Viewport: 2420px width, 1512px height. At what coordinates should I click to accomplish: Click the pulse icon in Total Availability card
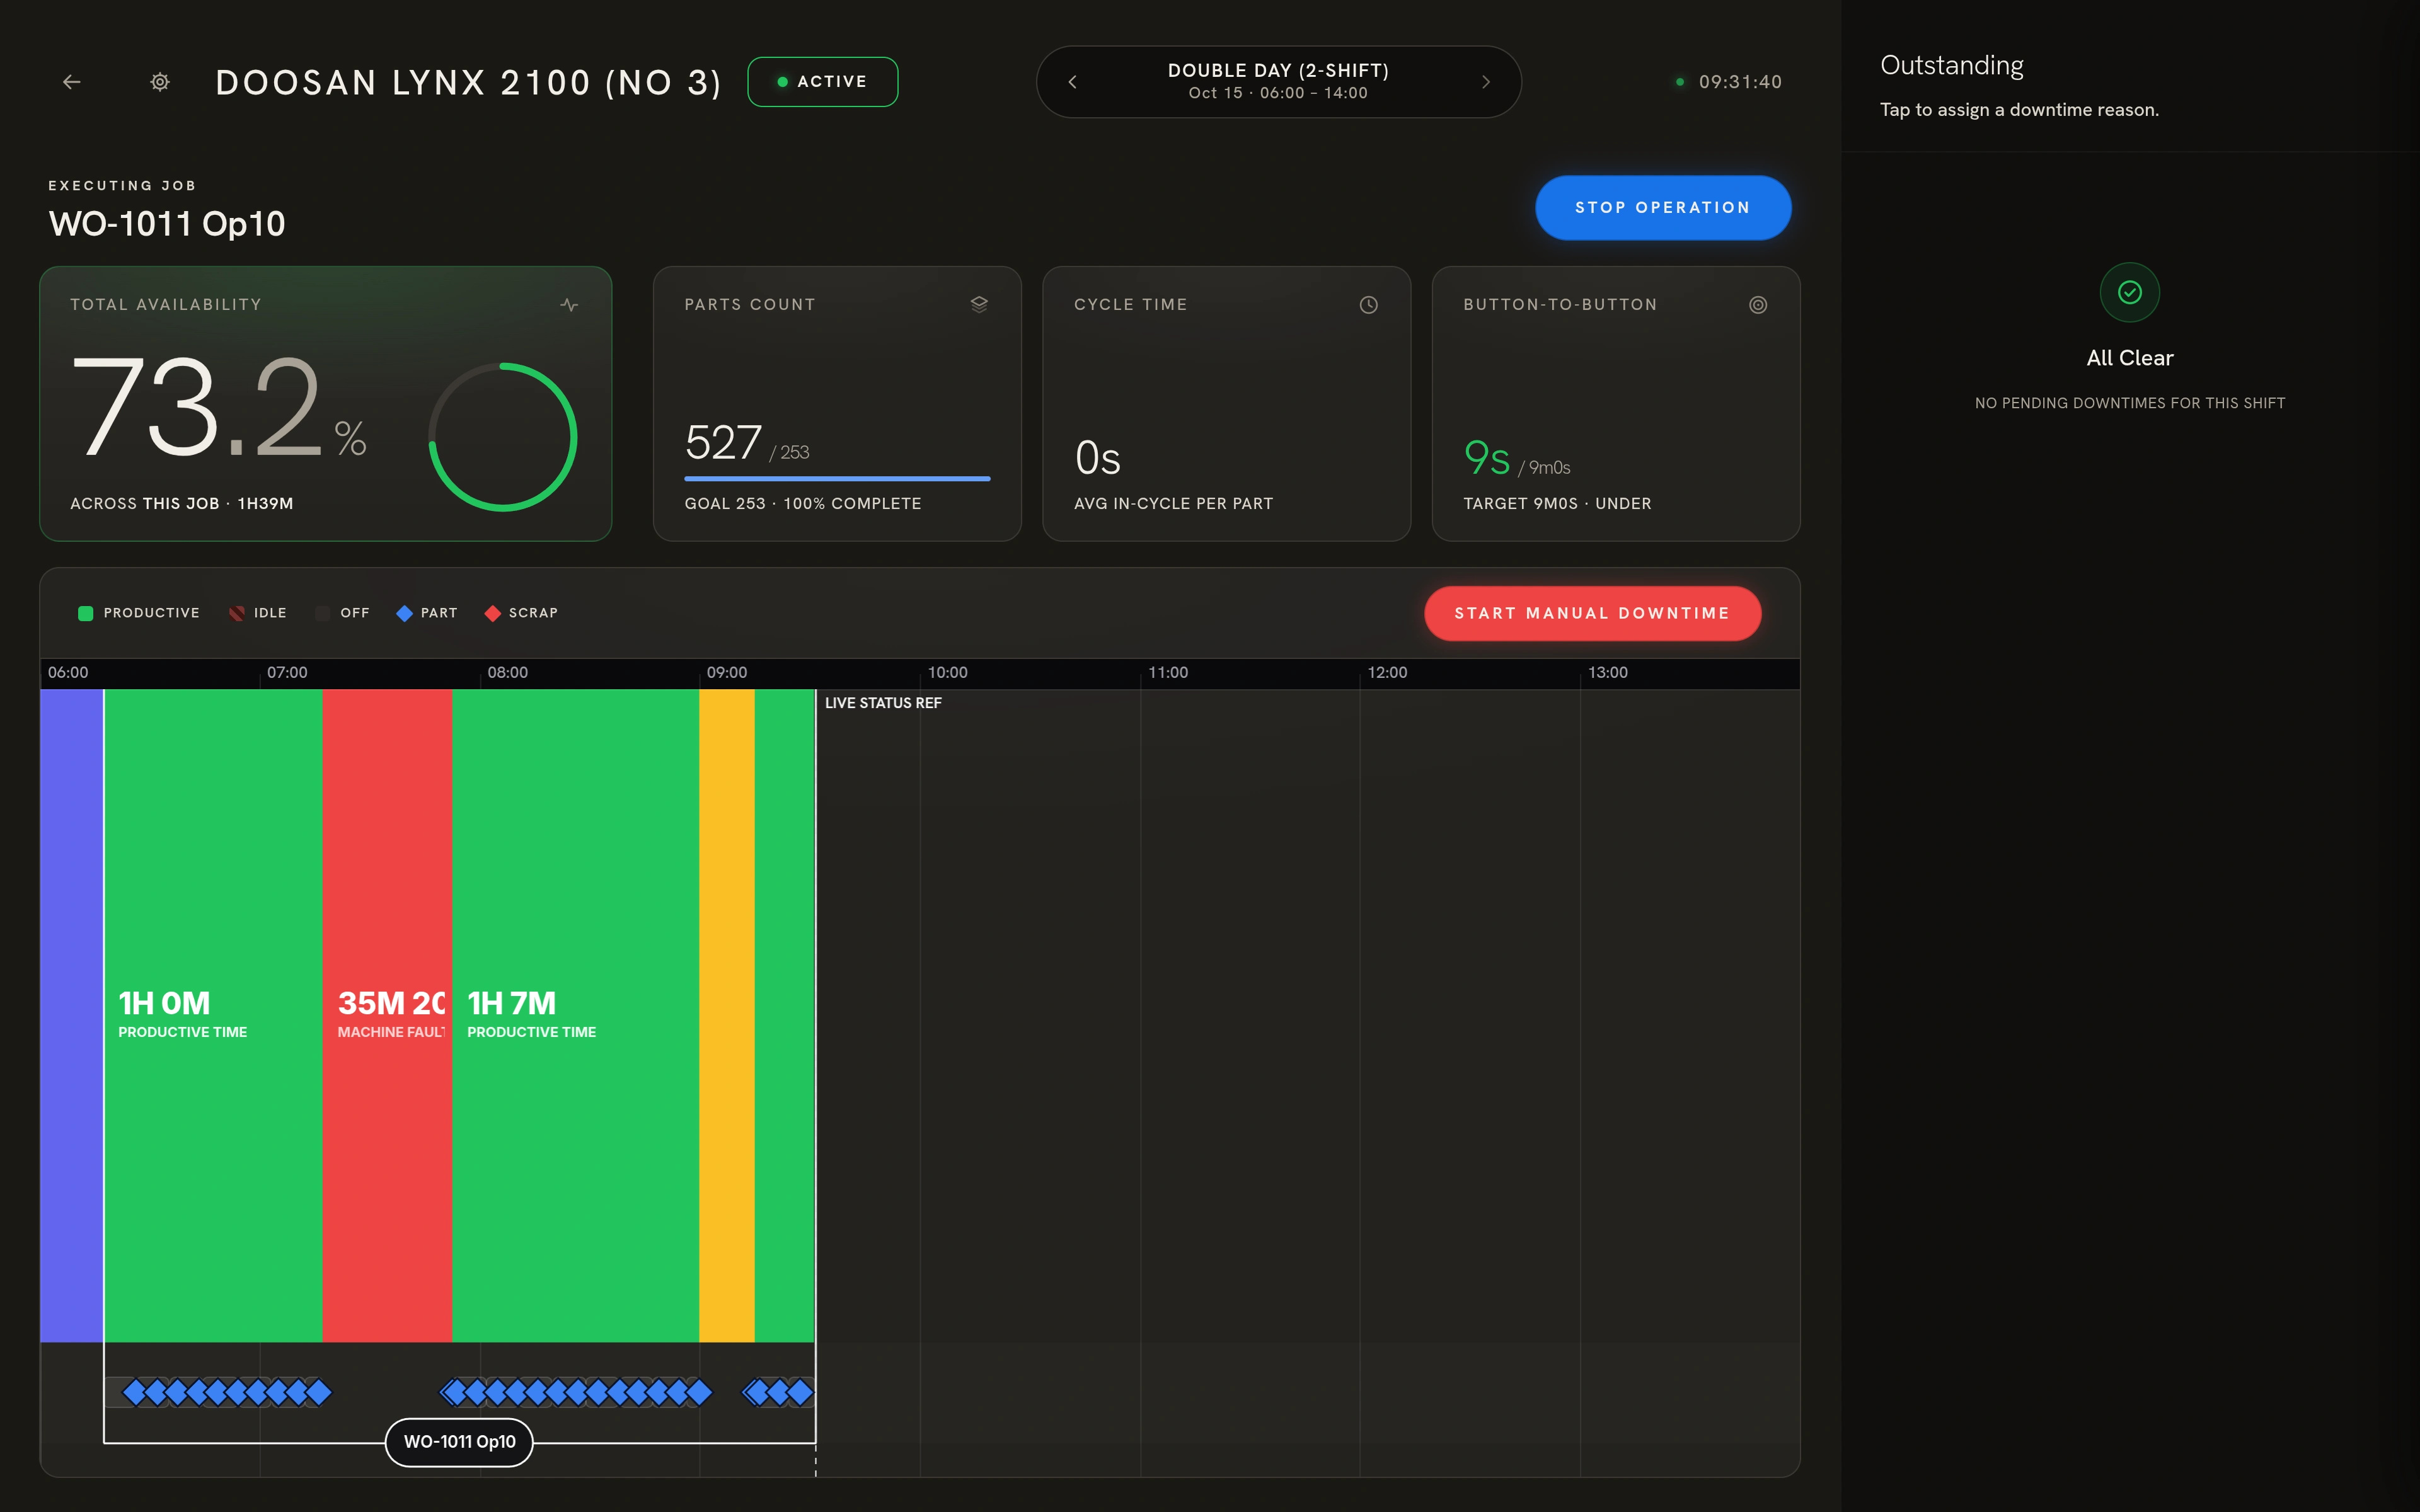coord(569,305)
